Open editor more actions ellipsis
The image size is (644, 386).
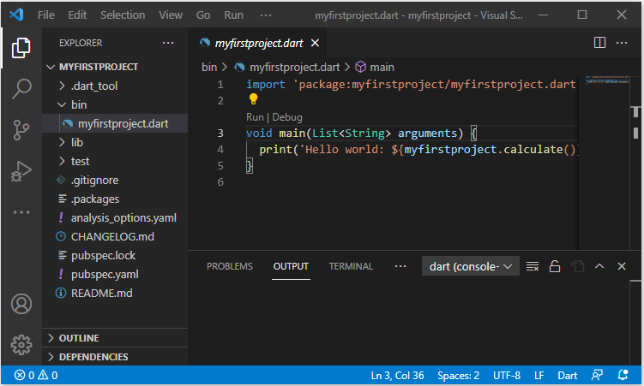(x=622, y=43)
